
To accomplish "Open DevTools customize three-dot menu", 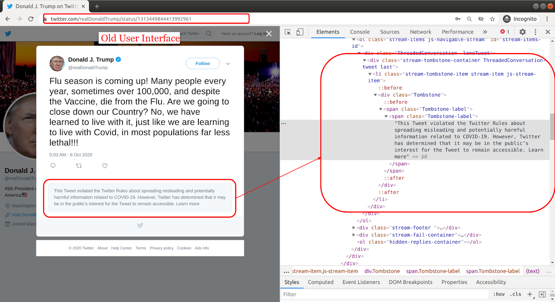I will [535, 32].
